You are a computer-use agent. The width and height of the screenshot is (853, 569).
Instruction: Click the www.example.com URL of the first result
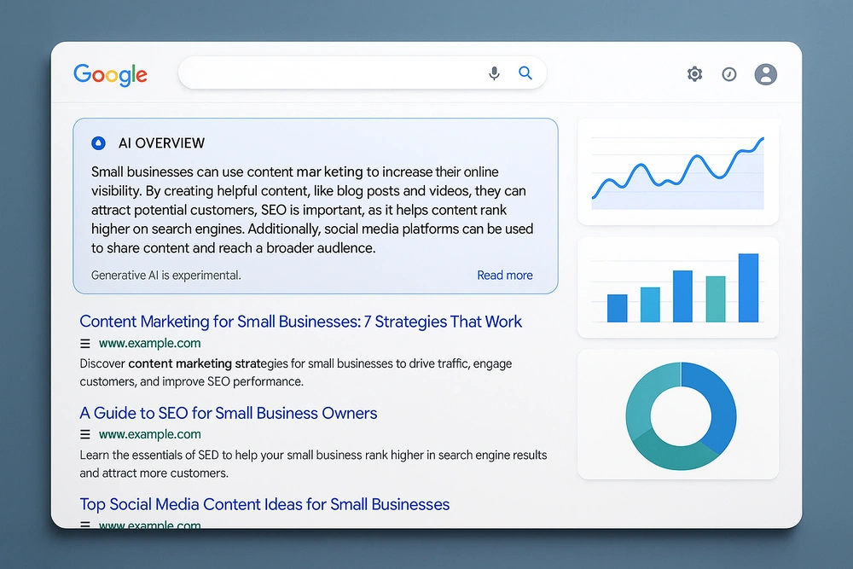click(x=150, y=343)
